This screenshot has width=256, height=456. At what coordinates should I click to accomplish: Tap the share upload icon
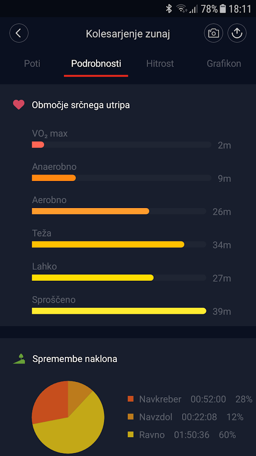click(237, 33)
